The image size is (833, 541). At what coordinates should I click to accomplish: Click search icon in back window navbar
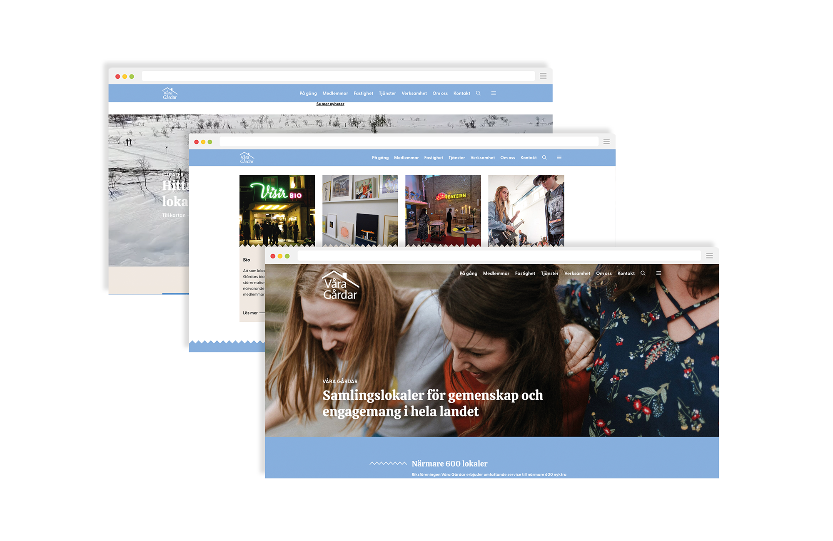pyautogui.click(x=478, y=93)
